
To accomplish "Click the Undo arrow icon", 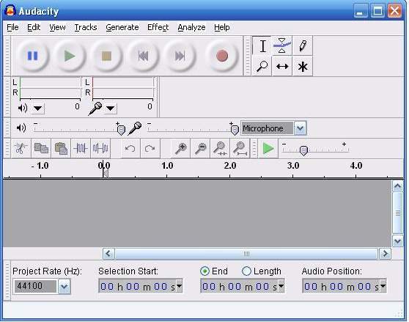I will (x=130, y=148).
